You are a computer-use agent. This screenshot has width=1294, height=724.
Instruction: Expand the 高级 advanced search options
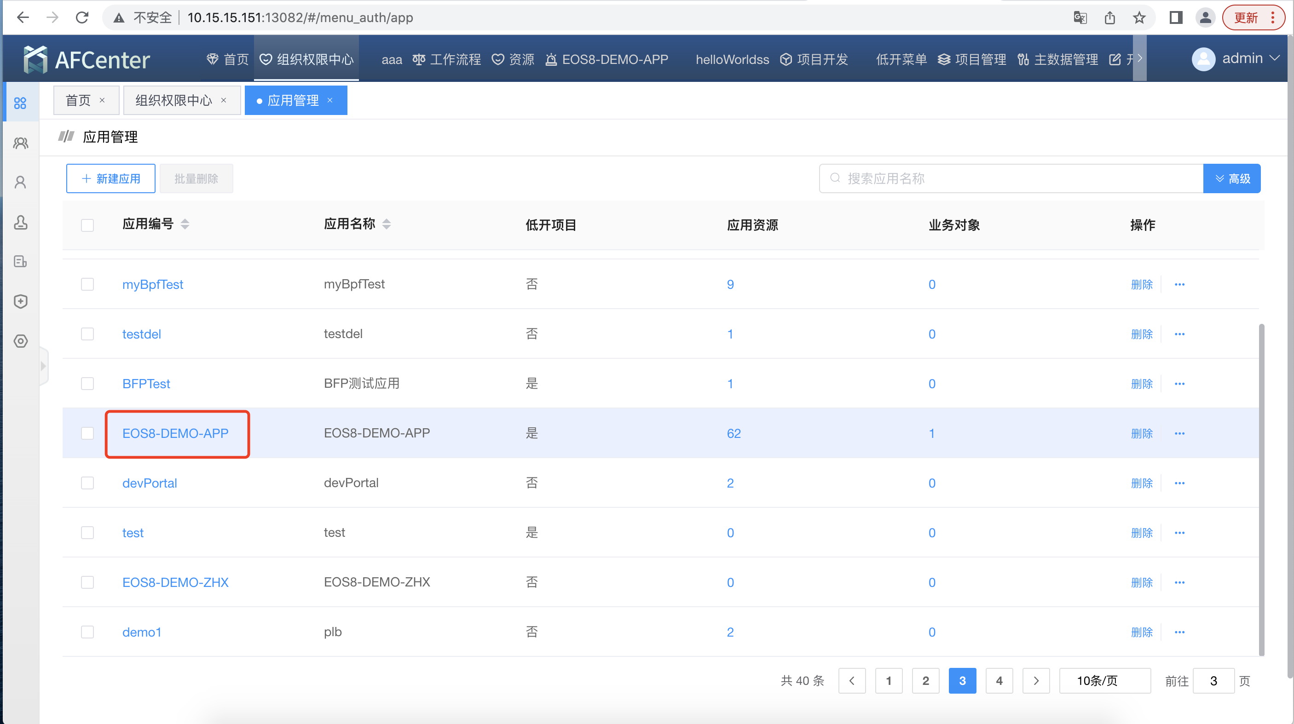tap(1232, 178)
